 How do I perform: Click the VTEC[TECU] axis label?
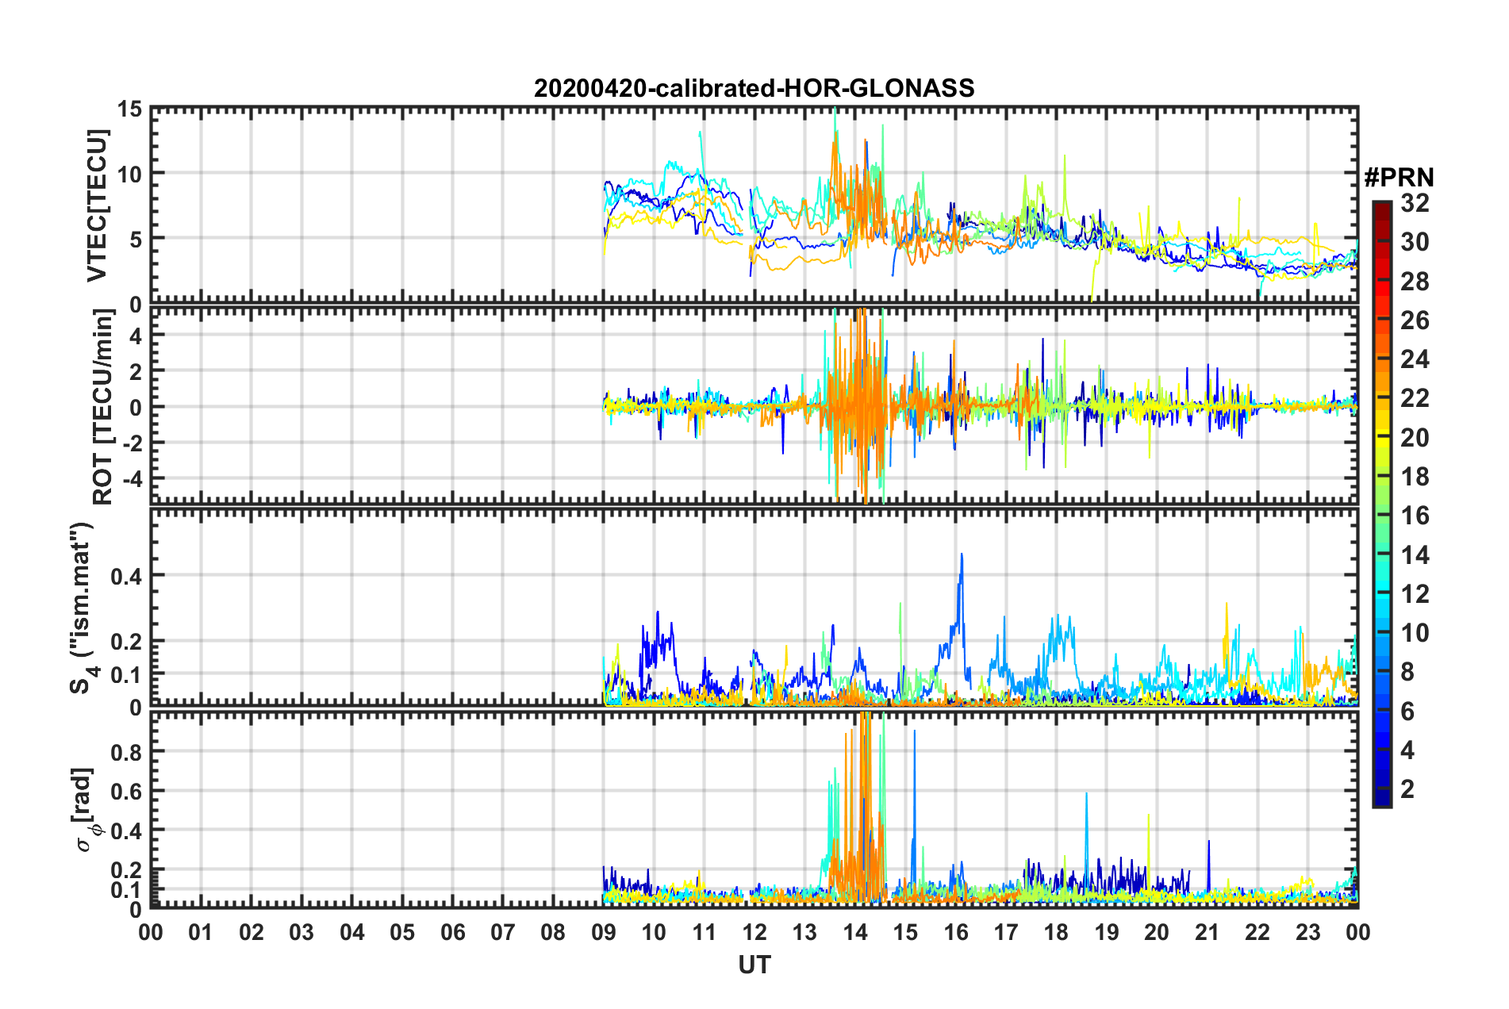[x=97, y=205]
